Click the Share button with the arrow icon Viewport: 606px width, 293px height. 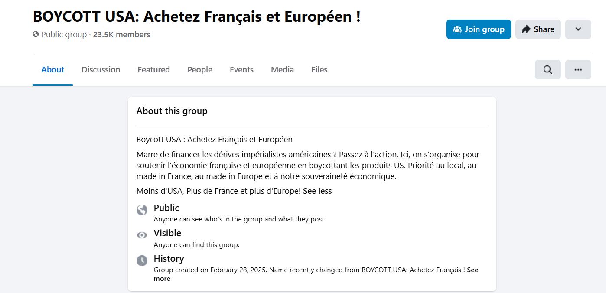(538, 29)
